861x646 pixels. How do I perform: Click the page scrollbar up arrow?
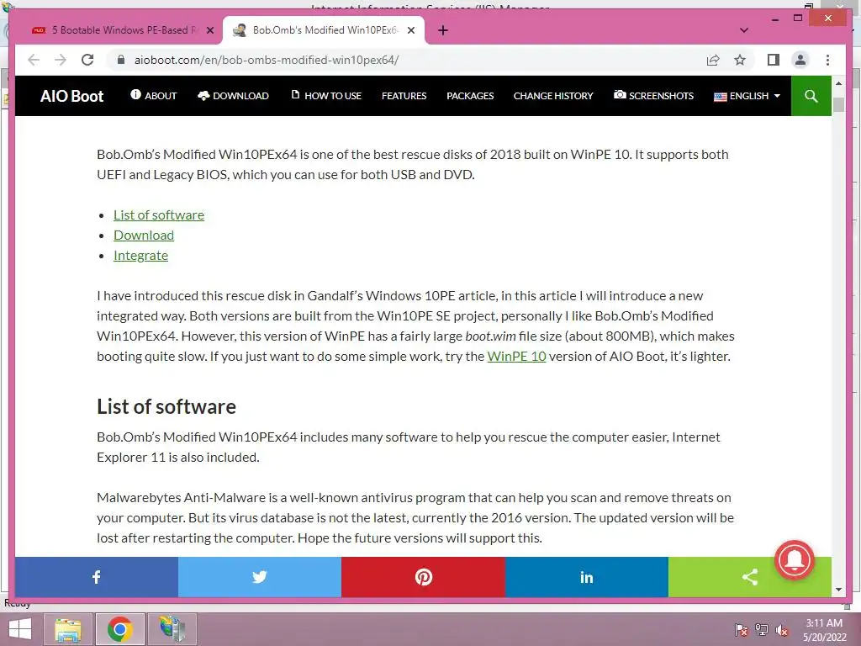tap(838, 83)
